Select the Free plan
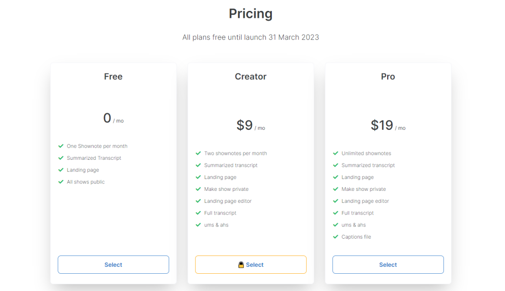 point(113,265)
